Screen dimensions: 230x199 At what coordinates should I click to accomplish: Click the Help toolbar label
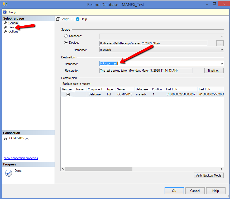84,19
